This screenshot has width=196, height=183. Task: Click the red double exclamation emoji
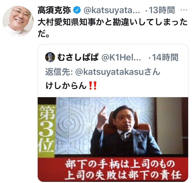93,86
